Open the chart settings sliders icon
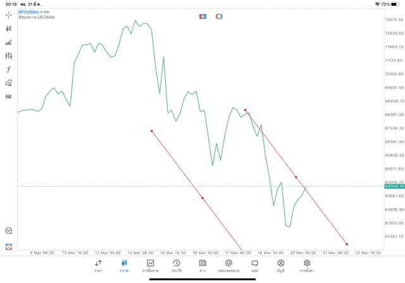The height and width of the screenshot is (283, 405). 9,56
